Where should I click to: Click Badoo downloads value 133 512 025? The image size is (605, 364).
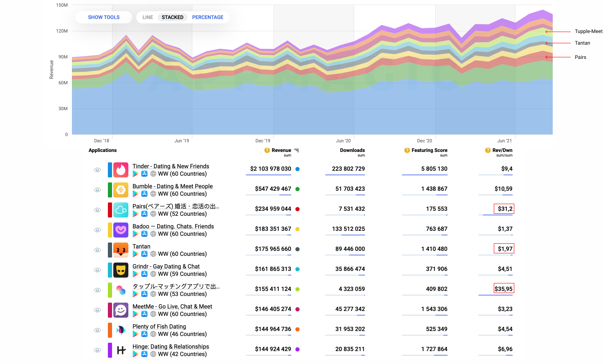(348, 229)
